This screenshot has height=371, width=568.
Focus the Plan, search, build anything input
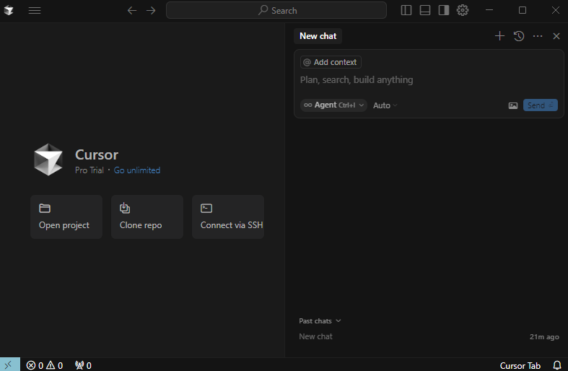(x=429, y=79)
